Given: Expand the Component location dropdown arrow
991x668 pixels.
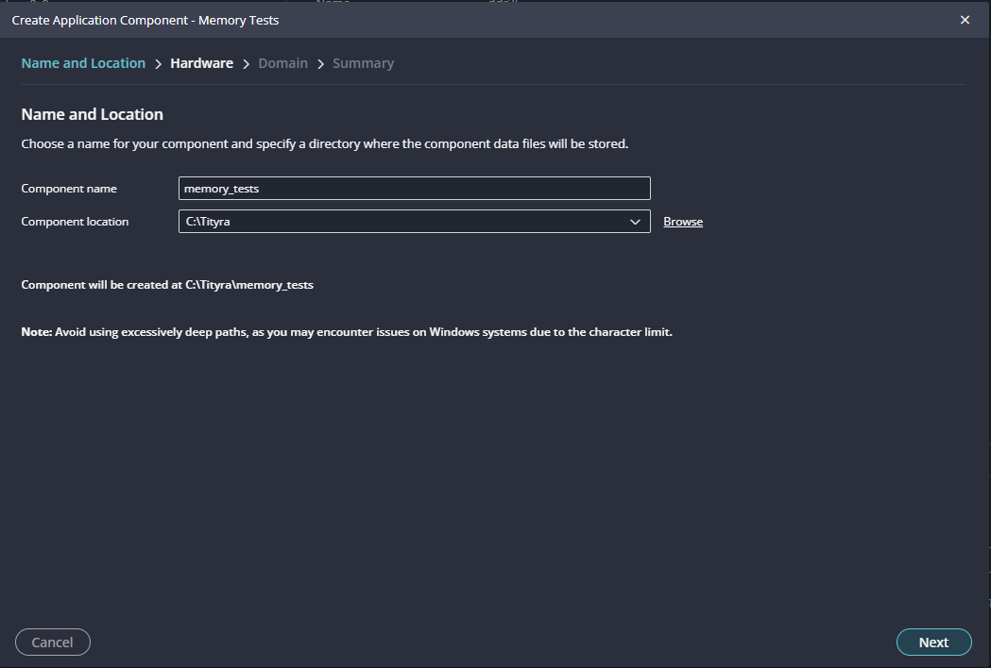Looking at the screenshot, I should pos(635,222).
